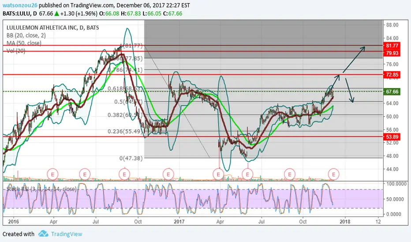
Task: Click the earnings marker just before 2017
Action: click(x=168, y=174)
